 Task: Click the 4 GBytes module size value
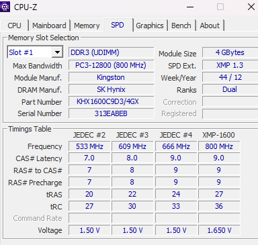[x=230, y=52]
